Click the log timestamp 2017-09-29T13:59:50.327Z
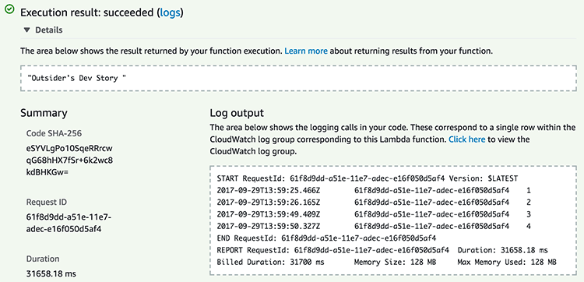This screenshot has height=282, width=584. click(x=269, y=226)
